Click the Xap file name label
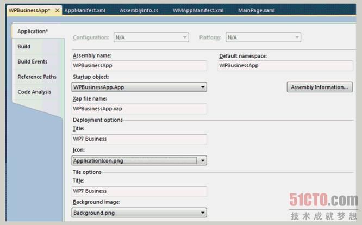The width and height of the screenshot is (362, 225). [90, 98]
